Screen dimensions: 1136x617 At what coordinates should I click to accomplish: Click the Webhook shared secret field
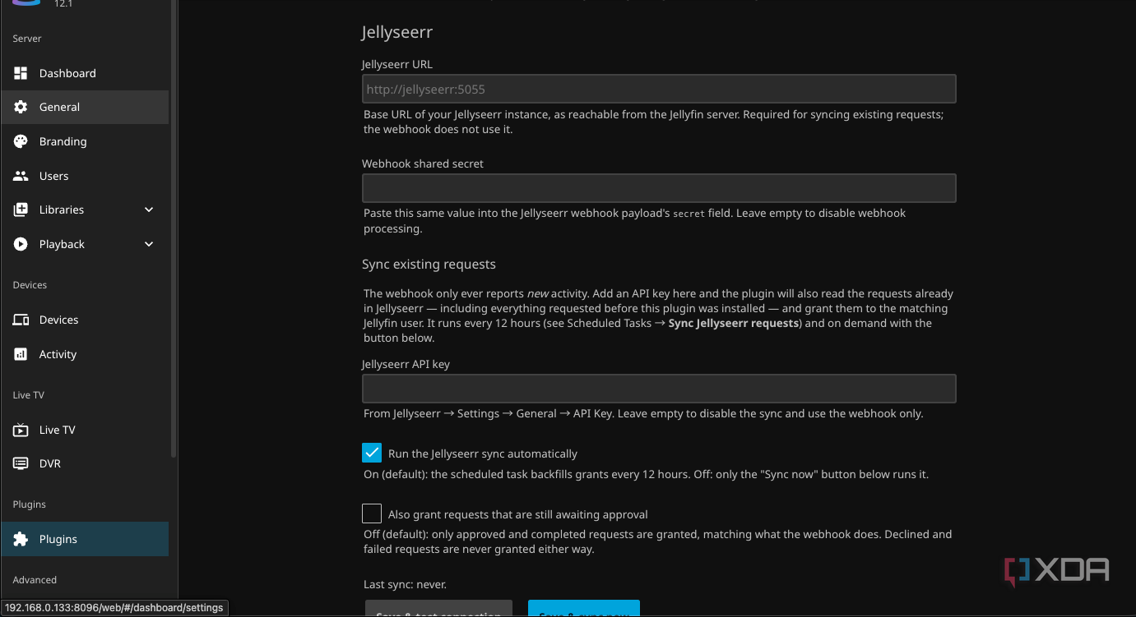[659, 188]
